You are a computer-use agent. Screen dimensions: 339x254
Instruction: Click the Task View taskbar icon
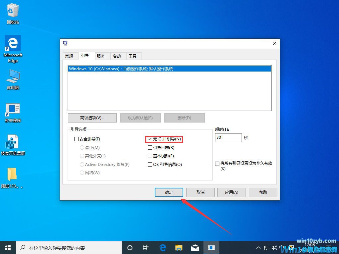click(145, 247)
